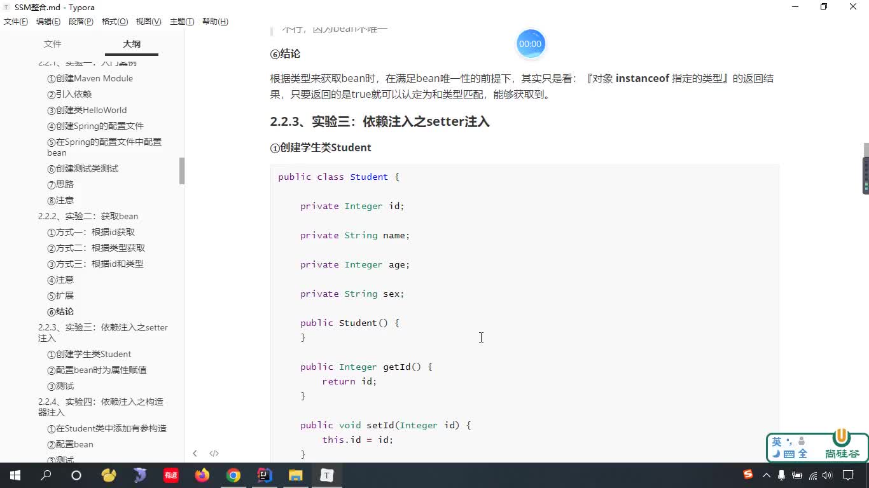Go to outline item ①在Student类中添加有参构造
Viewport: 869px width, 488px height.
click(x=107, y=429)
